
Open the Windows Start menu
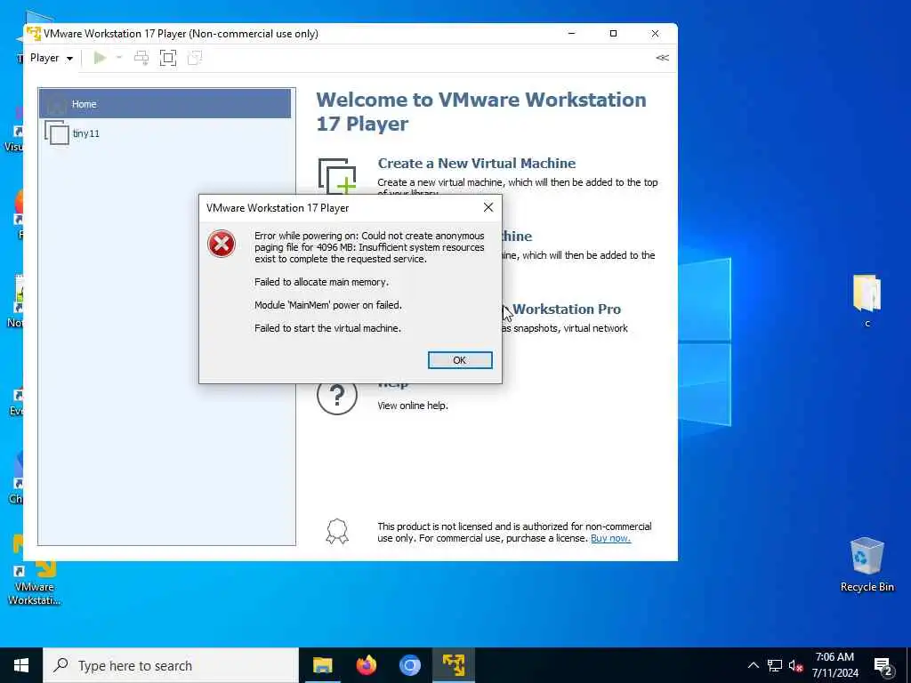point(21,665)
